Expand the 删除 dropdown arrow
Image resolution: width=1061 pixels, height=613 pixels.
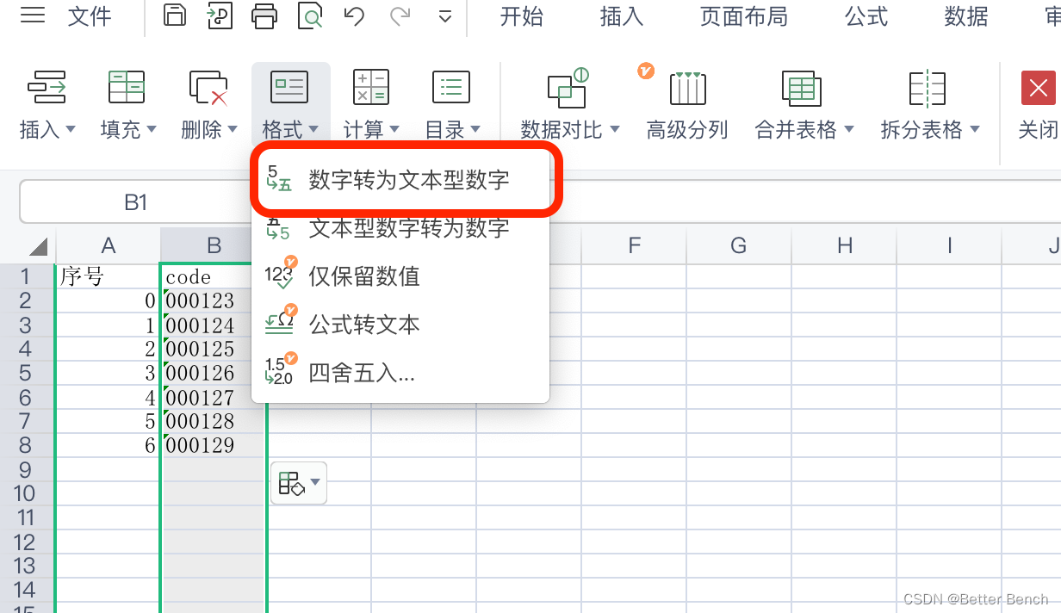click(233, 129)
